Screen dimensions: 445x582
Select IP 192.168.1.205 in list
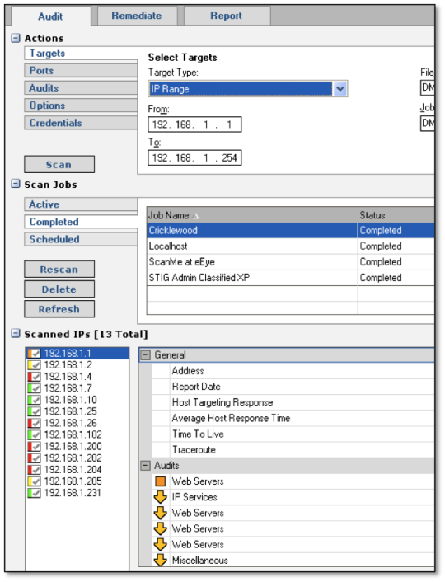tap(73, 481)
